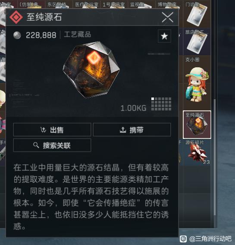Click the large 至纯源石 gem image
This screenshot has width=235, height=245.
click(x=91, y=70)
